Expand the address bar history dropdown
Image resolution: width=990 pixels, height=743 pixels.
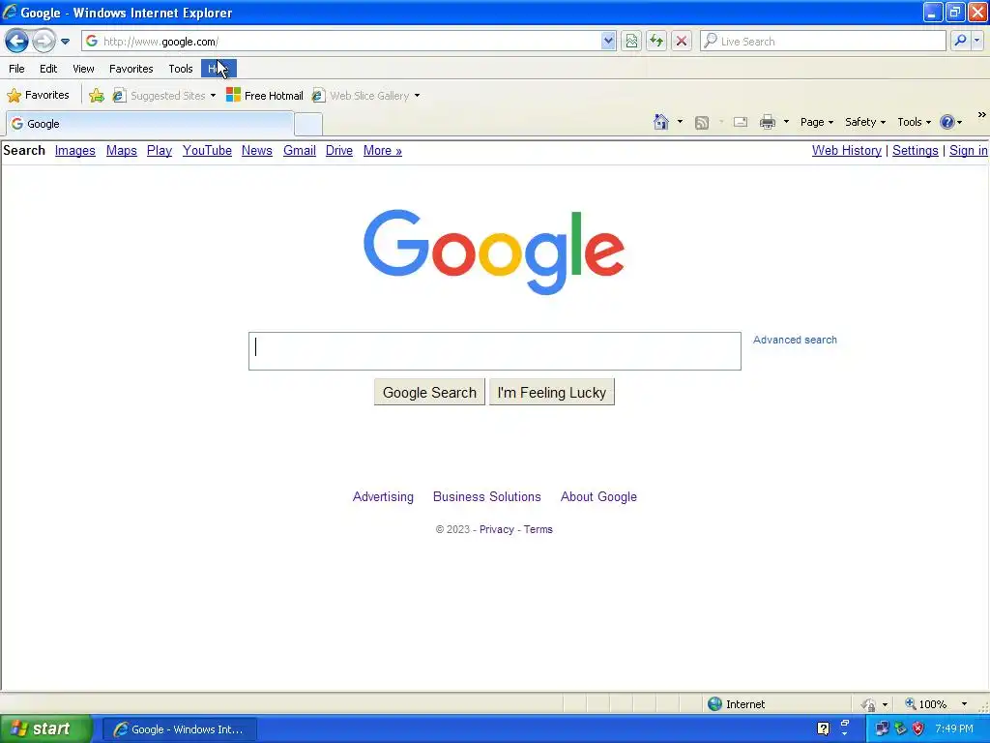click(x=608, y=41)
